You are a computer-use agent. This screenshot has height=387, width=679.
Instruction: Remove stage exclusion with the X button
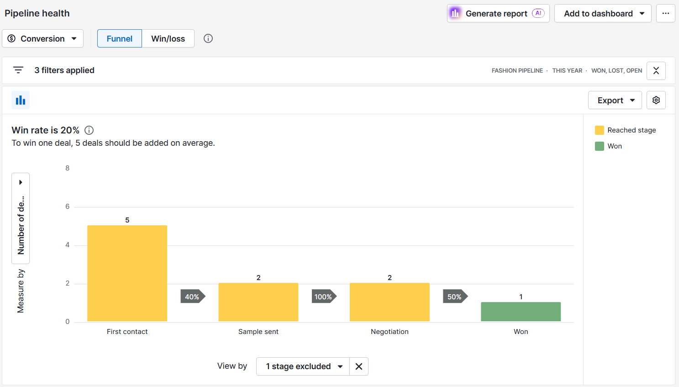point(358,366)
